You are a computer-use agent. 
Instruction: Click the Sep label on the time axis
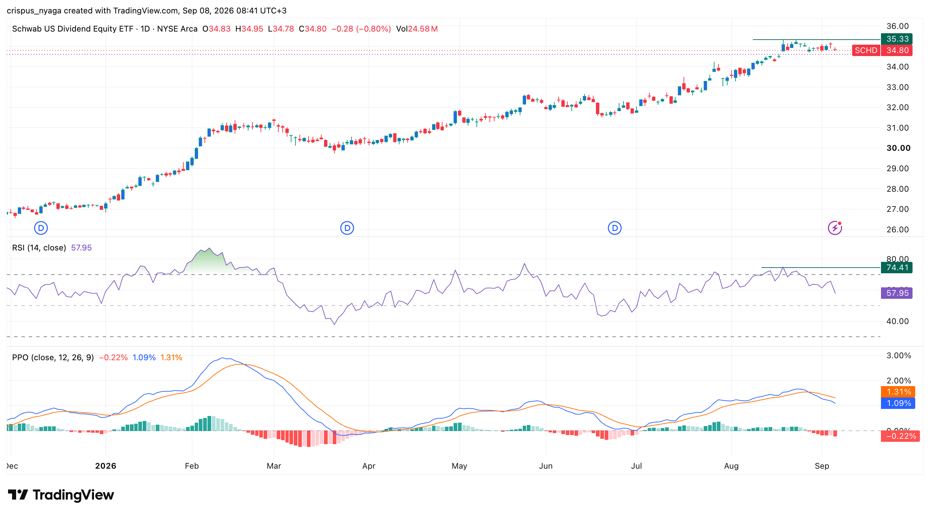(822, 466)
